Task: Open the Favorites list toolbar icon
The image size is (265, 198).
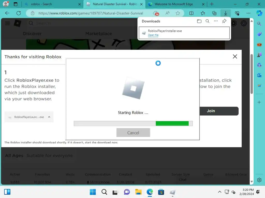Action: click(x=203, y=13)
